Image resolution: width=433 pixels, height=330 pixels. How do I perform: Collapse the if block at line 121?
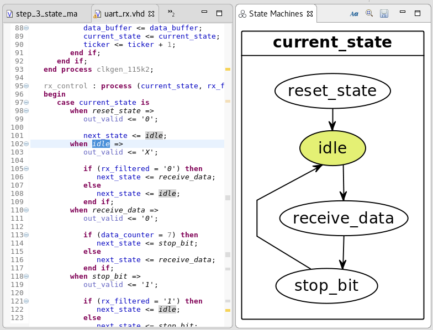pyautogui.click(x=27, y=301)
